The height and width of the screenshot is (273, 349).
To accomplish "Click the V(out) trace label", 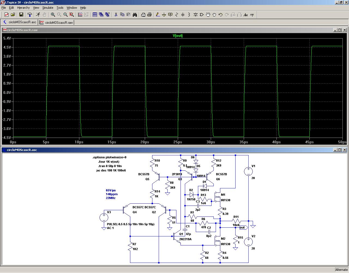I will [177, 36].
